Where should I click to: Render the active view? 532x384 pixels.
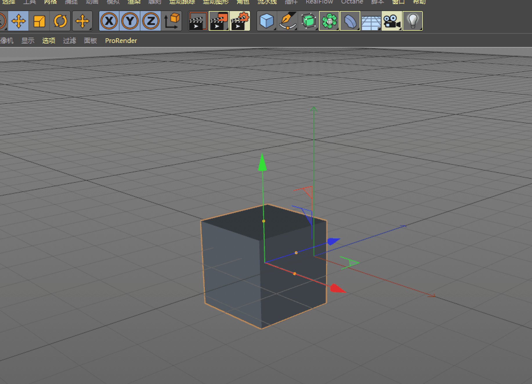click(198, 21)
